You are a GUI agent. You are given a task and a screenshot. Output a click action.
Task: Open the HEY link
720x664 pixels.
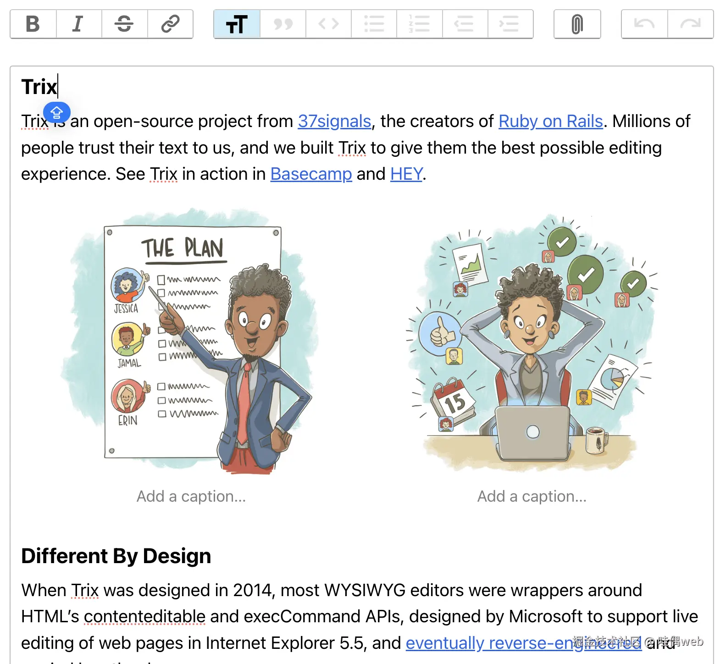pos(406,174)
